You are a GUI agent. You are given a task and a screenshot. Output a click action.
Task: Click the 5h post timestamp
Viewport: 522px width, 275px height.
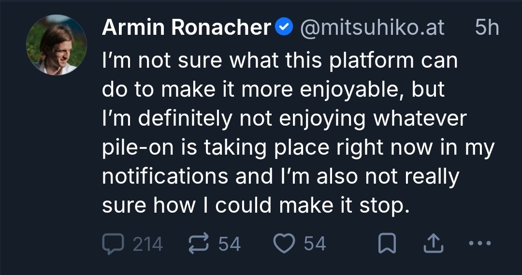point(486,29)
